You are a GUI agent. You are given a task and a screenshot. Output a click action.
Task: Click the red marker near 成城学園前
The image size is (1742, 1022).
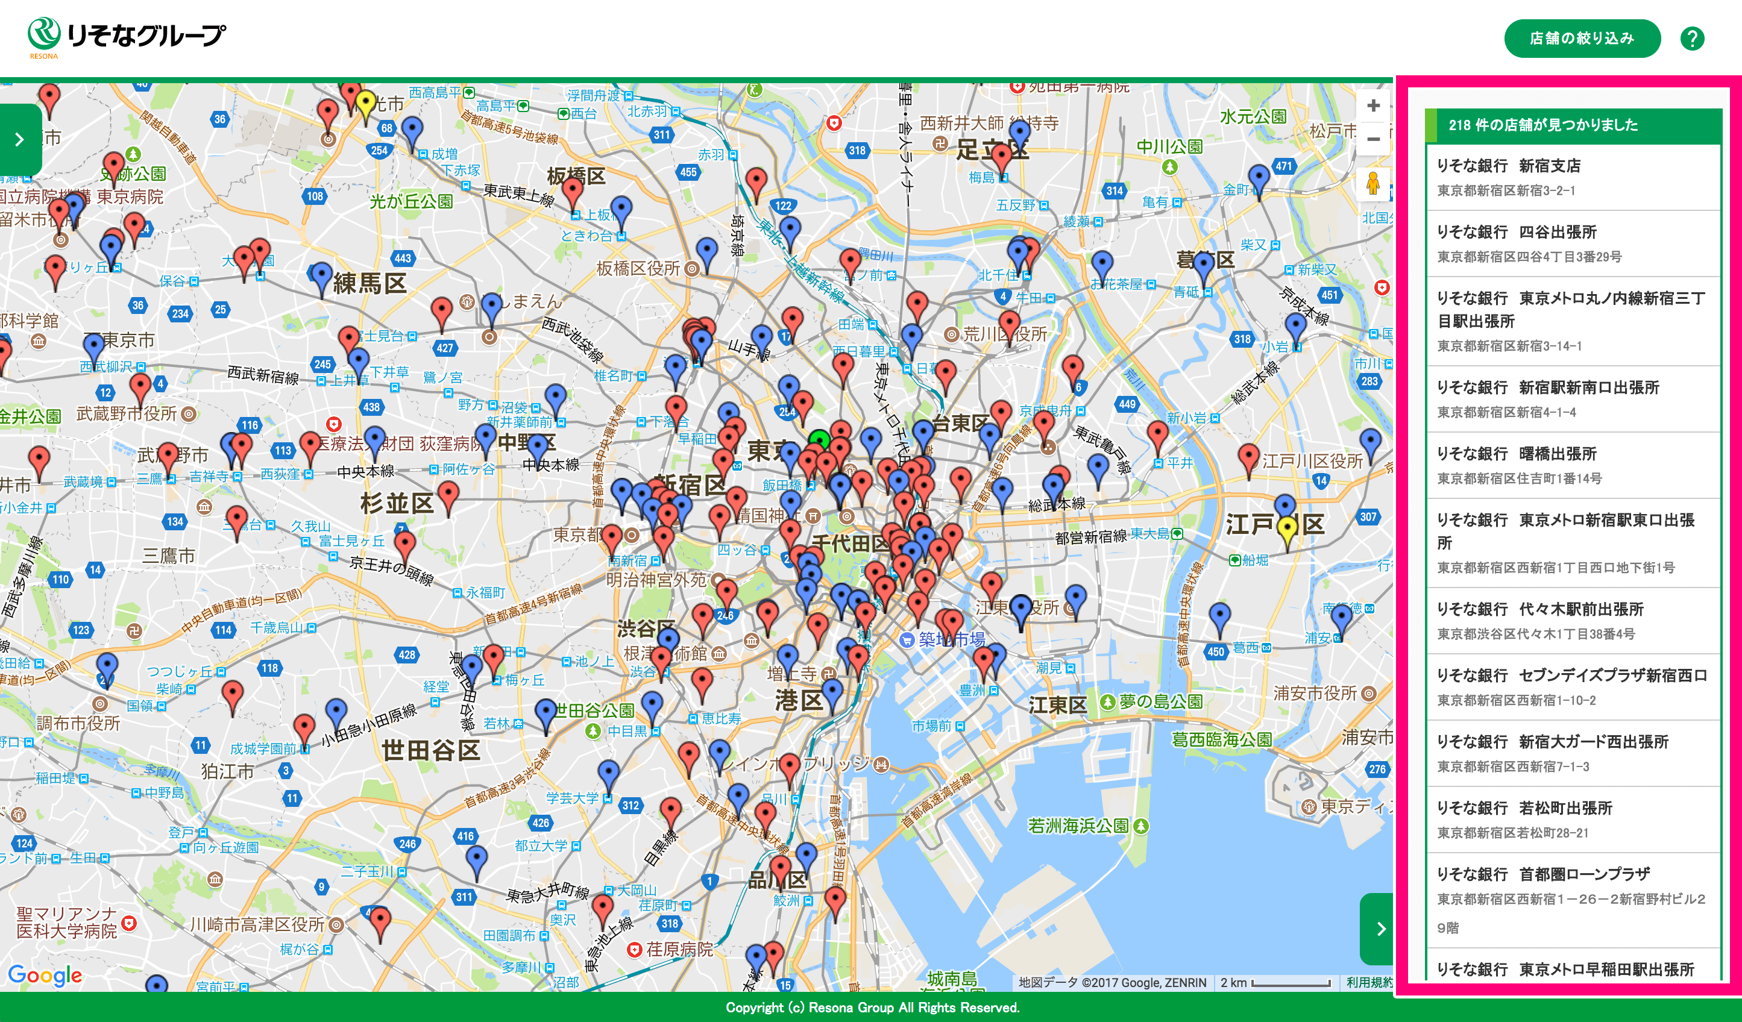(304, 732)
